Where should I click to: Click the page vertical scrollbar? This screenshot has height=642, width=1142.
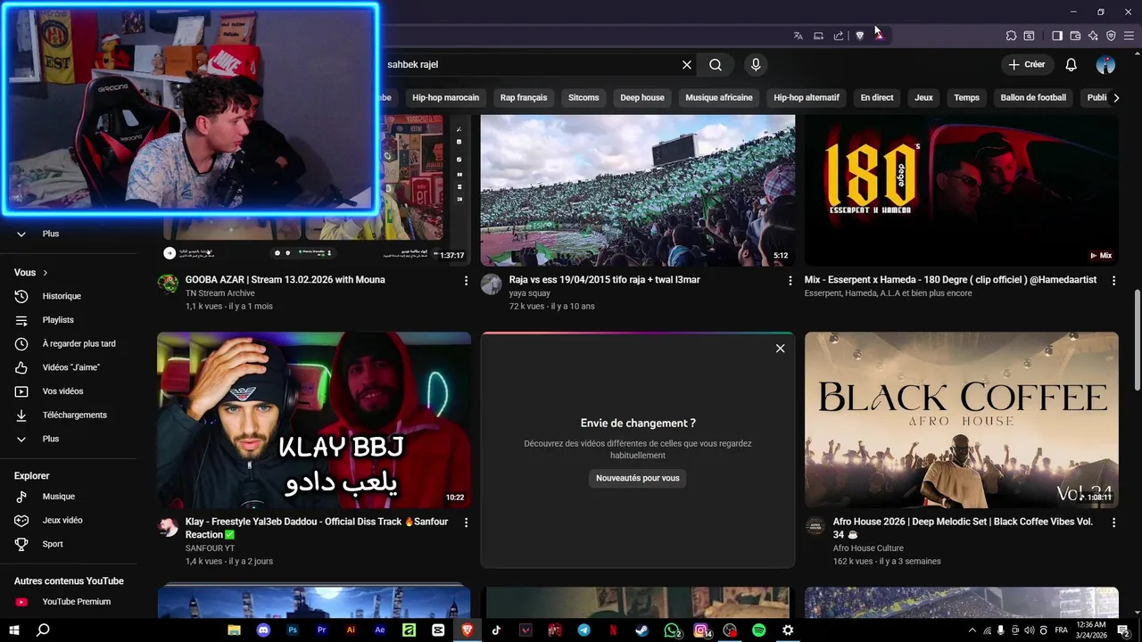pyautogui.click(x=1138, y=339)
